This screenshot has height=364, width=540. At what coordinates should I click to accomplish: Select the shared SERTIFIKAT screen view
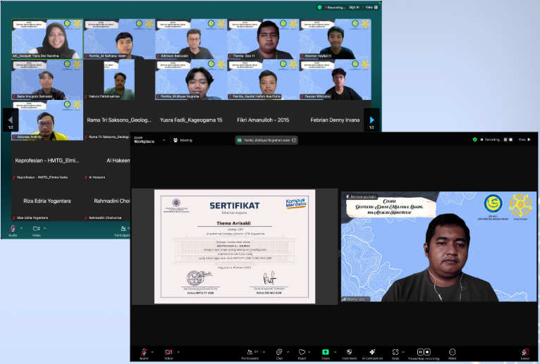click(x=235, y=246)
